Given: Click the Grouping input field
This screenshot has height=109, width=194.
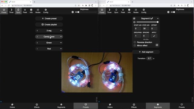Looking at the screenshot, I should [138, 36].
